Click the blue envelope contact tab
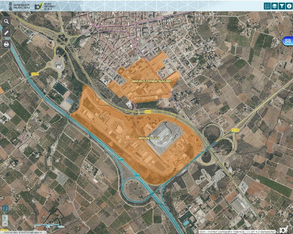293x234 pixels. [288, 41]
